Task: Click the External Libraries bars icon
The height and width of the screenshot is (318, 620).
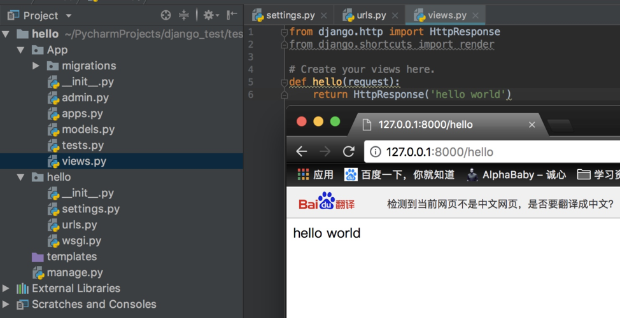Action: [x=22, y=288]
